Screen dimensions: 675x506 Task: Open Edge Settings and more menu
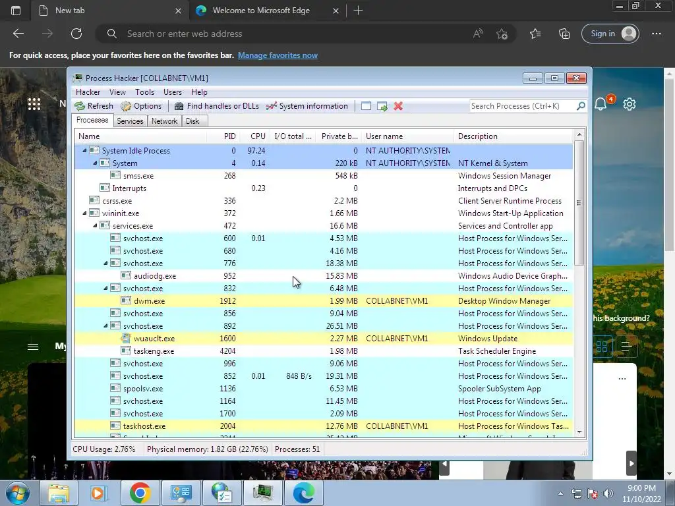(x=656, y=34)
